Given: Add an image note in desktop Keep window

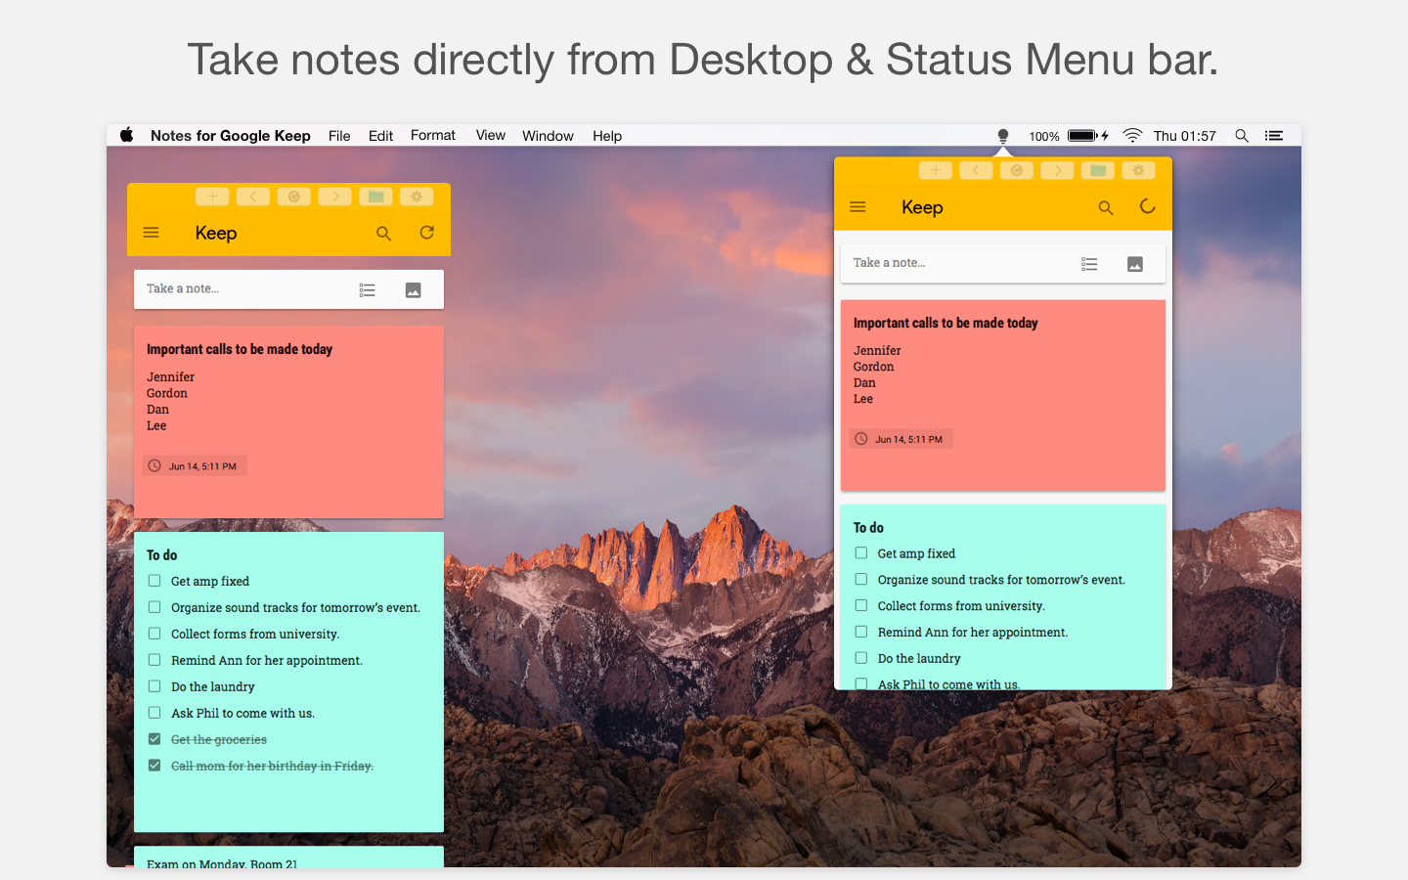Looking at the screenshot, I should click(x=414, y=290).
